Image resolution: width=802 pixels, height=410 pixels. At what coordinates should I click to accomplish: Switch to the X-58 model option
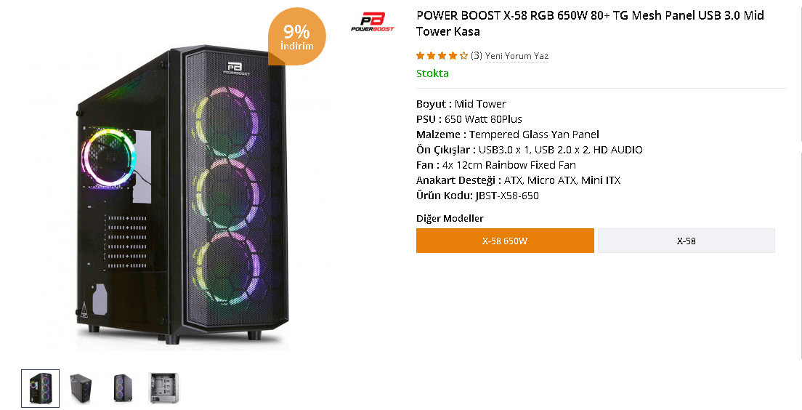pos(686,241)
